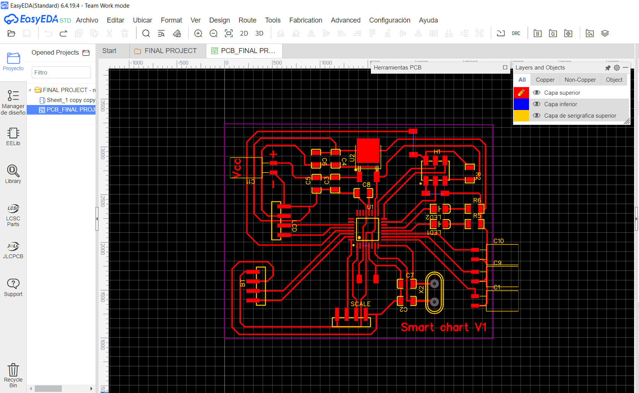Open the Library search panel

(13, 174)
